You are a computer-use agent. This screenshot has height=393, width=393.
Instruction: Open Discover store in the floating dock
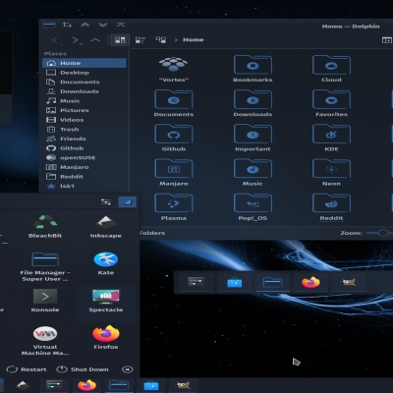tap(235, 282)
